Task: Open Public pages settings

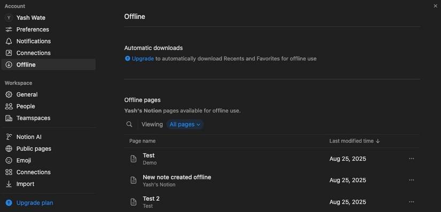Action: tap(48, 149)
